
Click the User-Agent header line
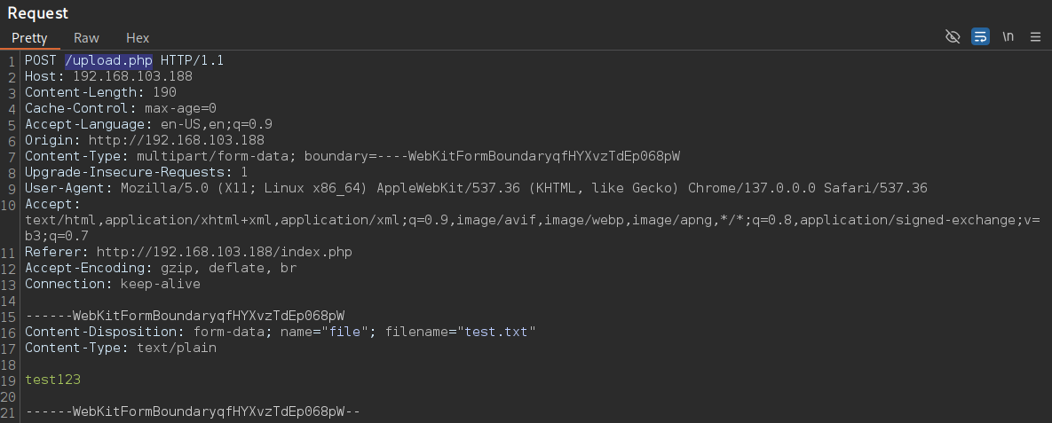coord(476,188)
